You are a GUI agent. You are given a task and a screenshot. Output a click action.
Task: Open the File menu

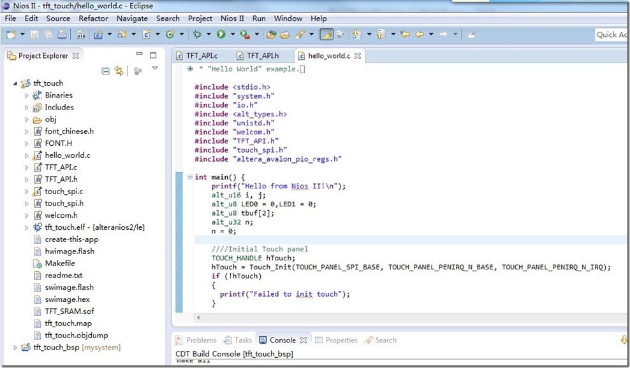pyautogui.click(x=10, y=18)
